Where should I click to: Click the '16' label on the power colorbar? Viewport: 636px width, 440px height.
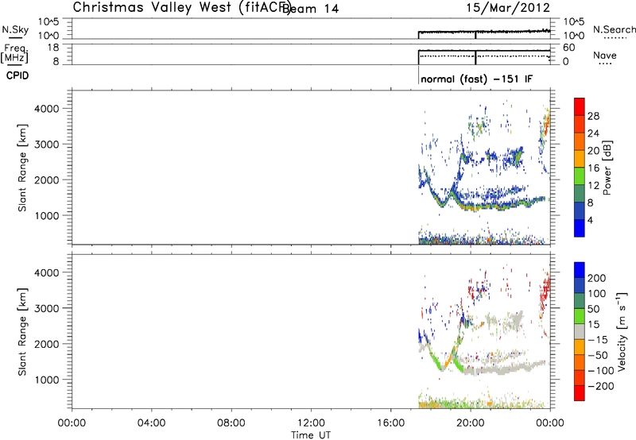tap(593, 168)
